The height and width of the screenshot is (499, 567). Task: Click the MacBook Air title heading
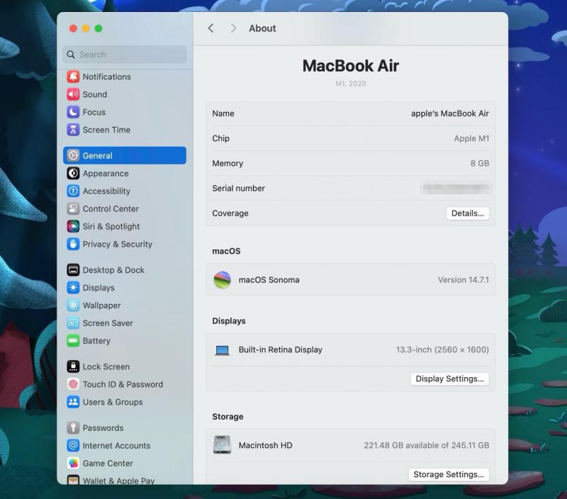coord(350,66)
